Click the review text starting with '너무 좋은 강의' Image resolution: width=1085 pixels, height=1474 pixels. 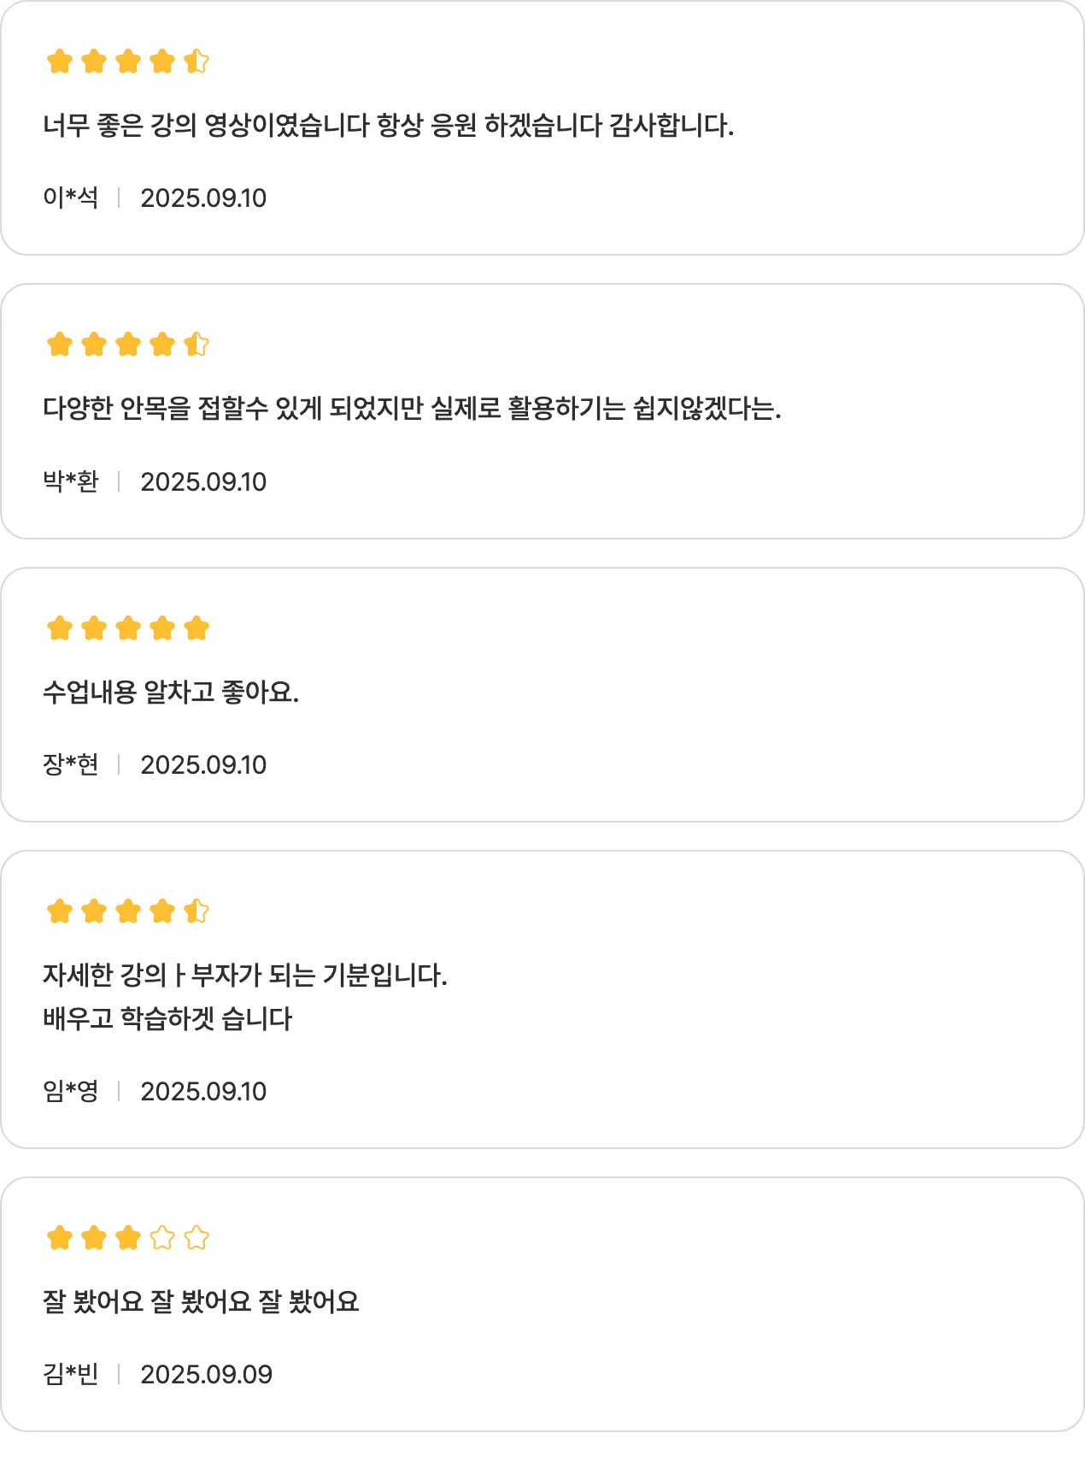point(388,126)
